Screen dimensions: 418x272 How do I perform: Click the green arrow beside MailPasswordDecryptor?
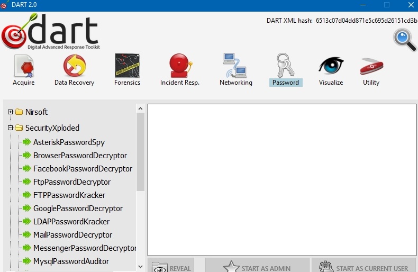26,234
